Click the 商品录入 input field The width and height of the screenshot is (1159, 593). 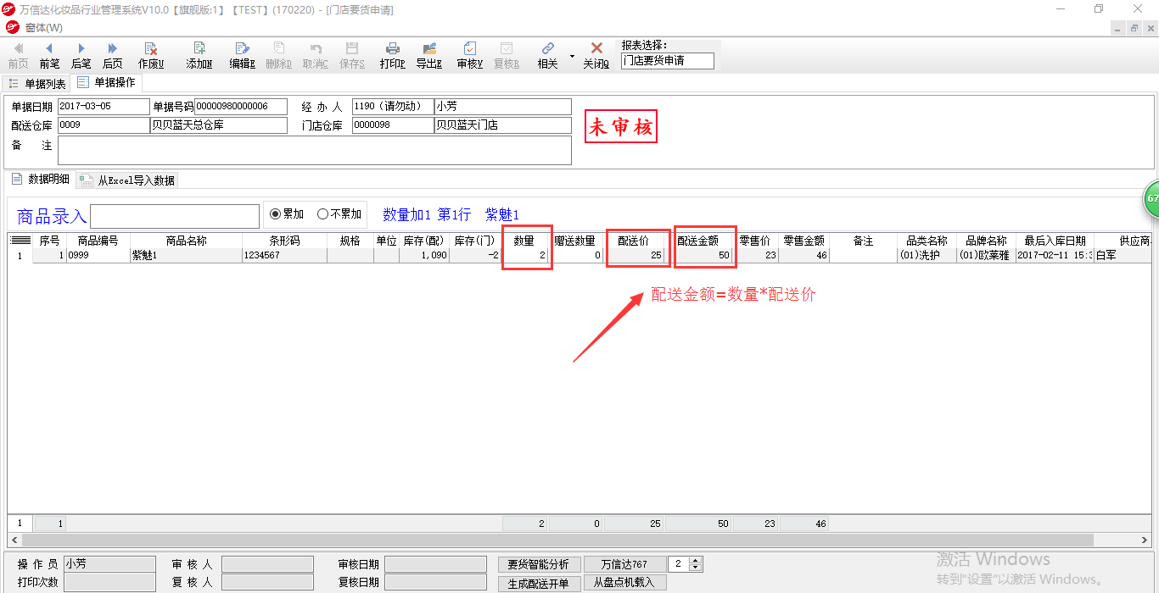click(x=175, y=216)
